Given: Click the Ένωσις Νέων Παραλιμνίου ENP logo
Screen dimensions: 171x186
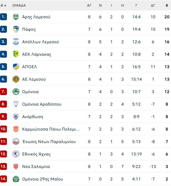Looking at the screenshot, I should click(x=16, y=142).
